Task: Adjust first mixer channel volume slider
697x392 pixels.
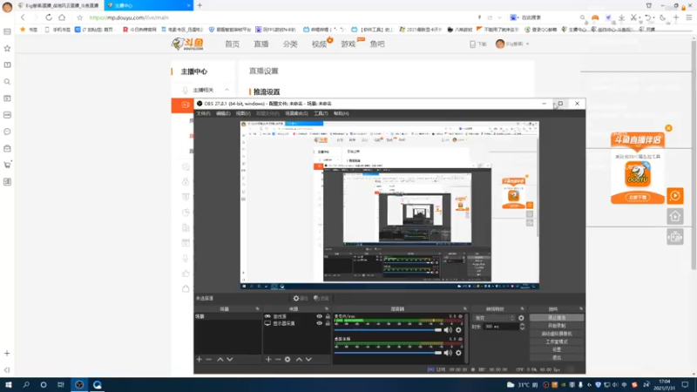Action: 388,330
